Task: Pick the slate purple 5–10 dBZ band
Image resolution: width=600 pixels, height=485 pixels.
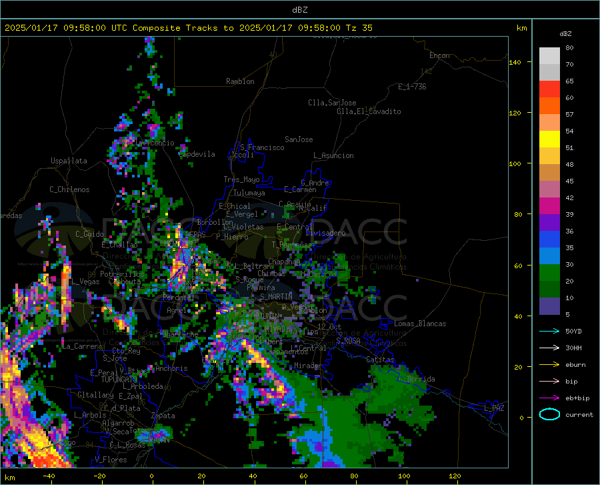Action: pyautogui.click(x=549, y=306)
